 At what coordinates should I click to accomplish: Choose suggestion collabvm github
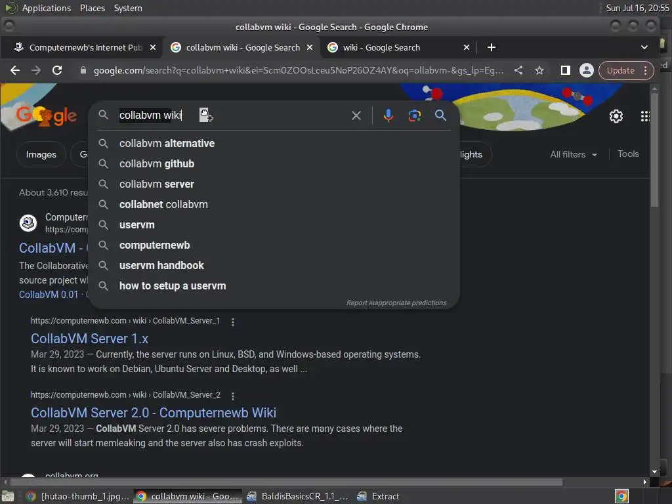[x=274, y=163]
